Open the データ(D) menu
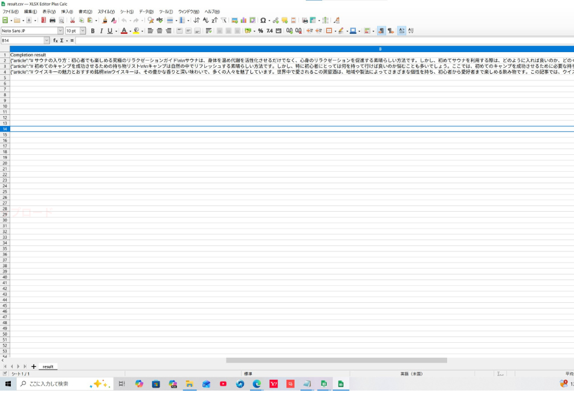This screenshot has width=574, height=393. pos(146,11)
